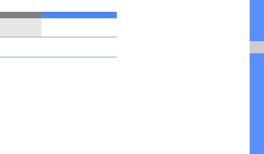Click the empty second table row
Viewport: 264px width, 154px height.
[x=58, y=47]
